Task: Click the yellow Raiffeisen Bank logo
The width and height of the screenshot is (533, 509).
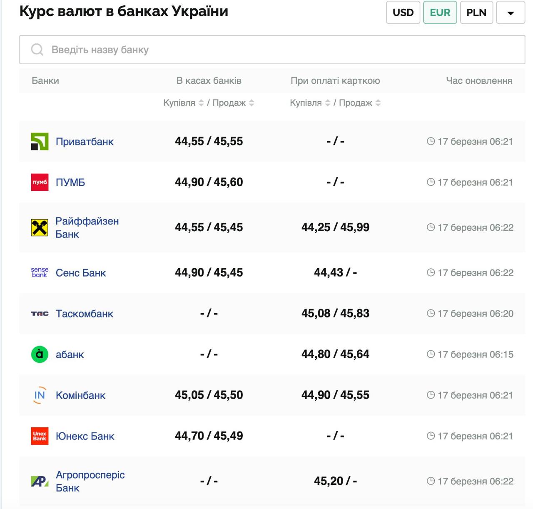Action: 40,227
